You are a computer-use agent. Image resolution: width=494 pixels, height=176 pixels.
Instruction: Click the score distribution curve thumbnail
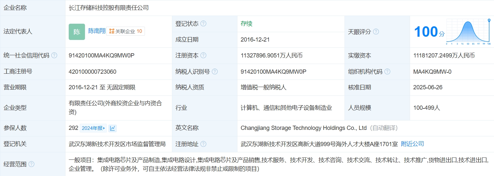click(468, 32)
